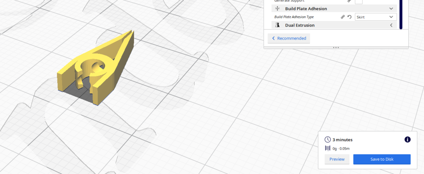Enable the Generate Support checkbox
Screen dimensions: 424x174
point(359,1)
